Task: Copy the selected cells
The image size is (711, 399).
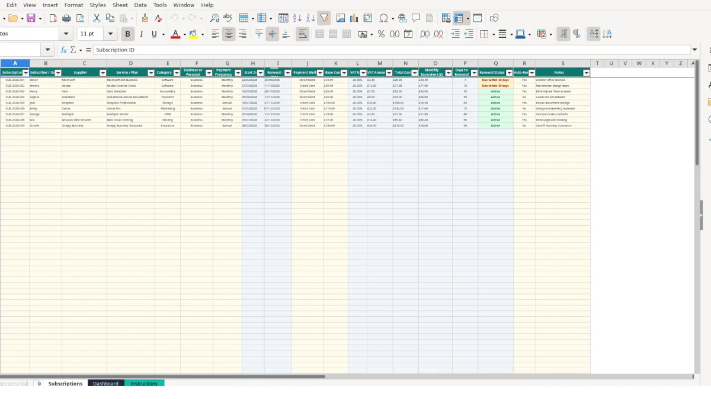Action: tap(110, 18)
